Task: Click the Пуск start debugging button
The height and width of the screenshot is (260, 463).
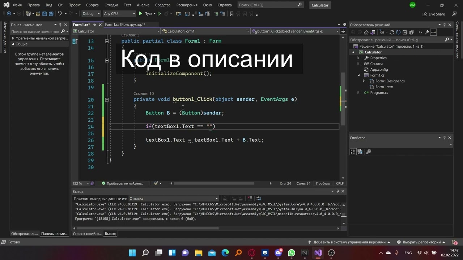Action: click(146, 14)
